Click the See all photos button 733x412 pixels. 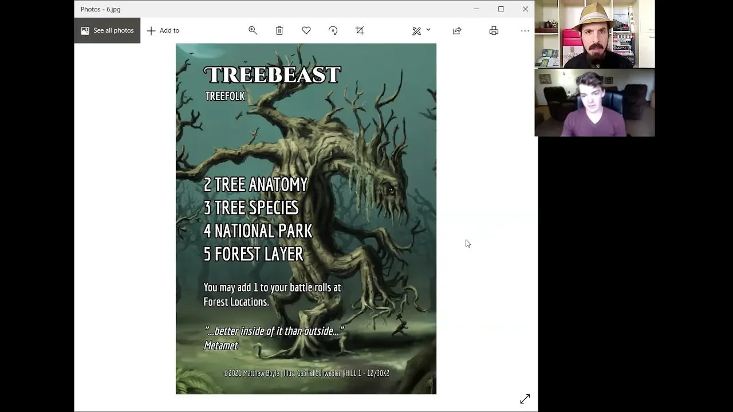(x=107, y=30)
